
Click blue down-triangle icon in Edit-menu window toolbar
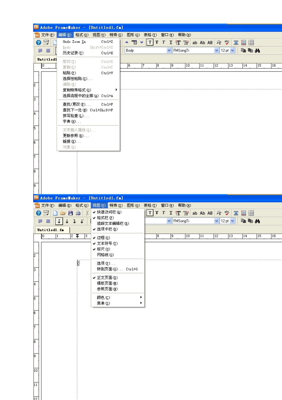point(142,42)
